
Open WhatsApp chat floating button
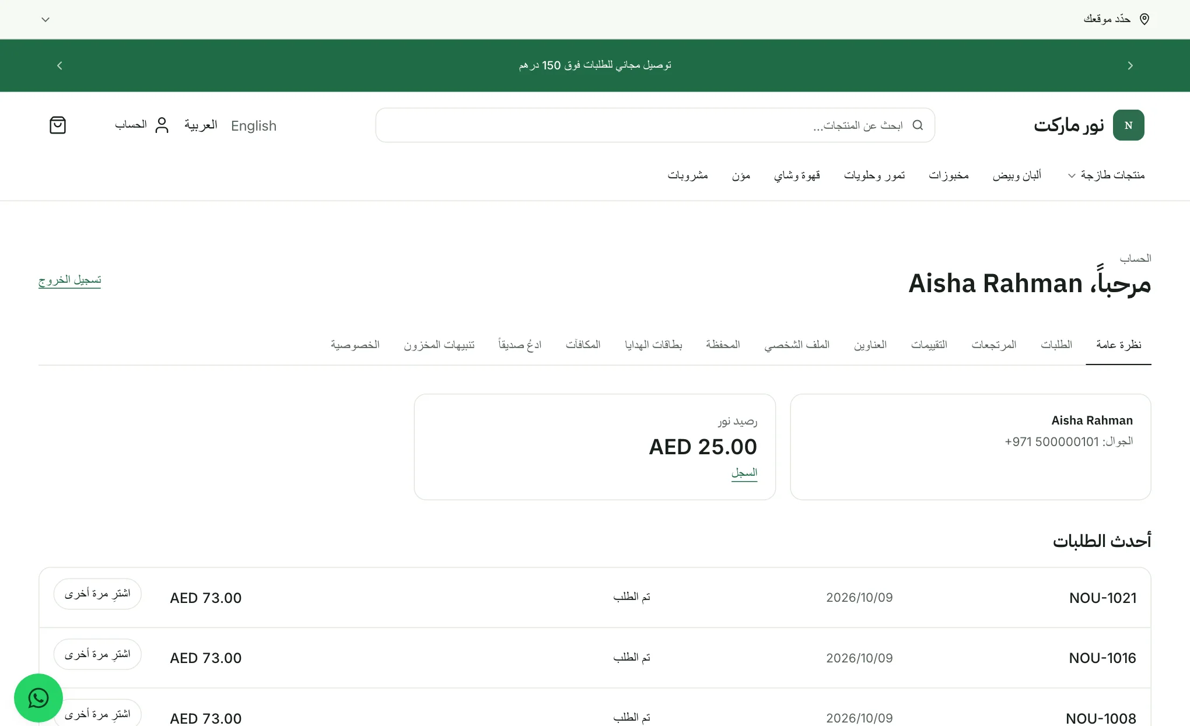click(x=38, y=698)
